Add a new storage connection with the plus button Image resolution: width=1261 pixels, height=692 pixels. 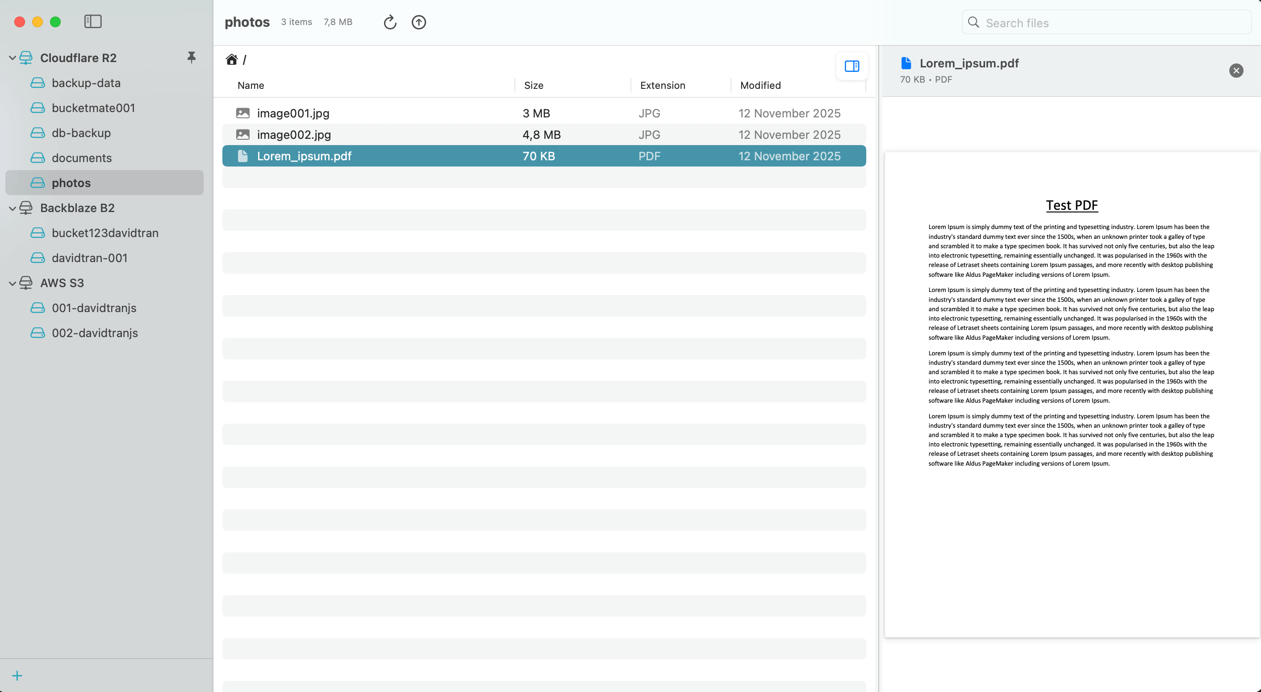coord(17,675)
